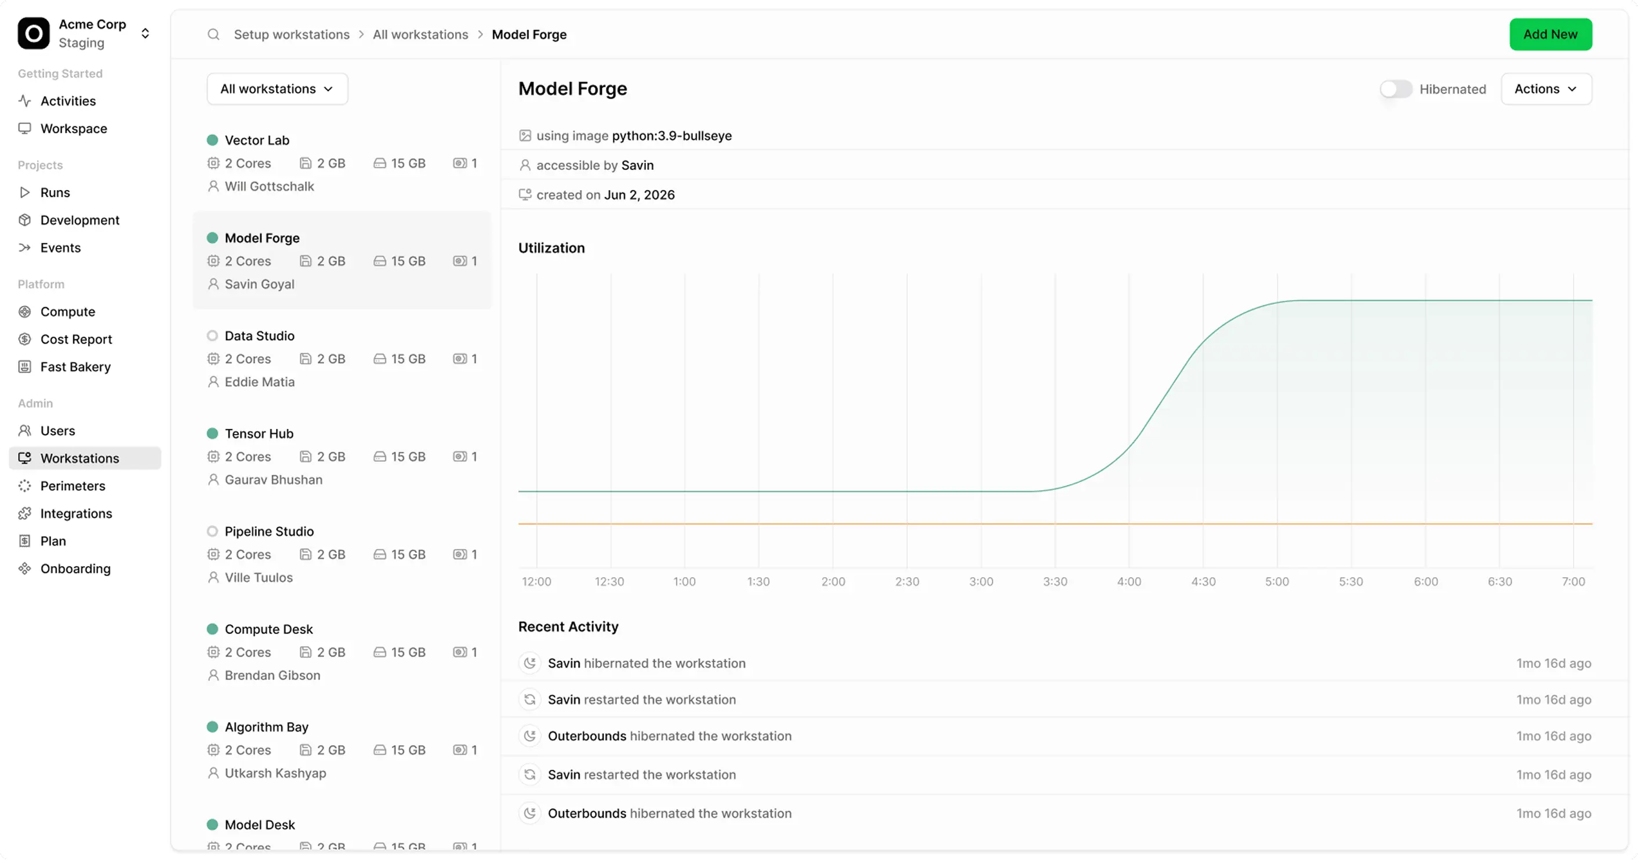Click the created-on workstation icon

point(525,195)
